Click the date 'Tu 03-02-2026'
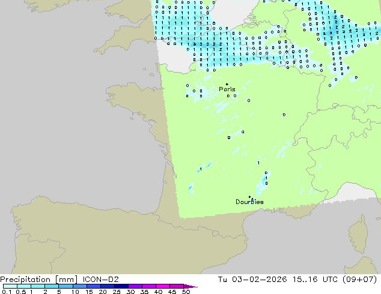Viewport: 381px width, 294px height. tap(252, 280)
